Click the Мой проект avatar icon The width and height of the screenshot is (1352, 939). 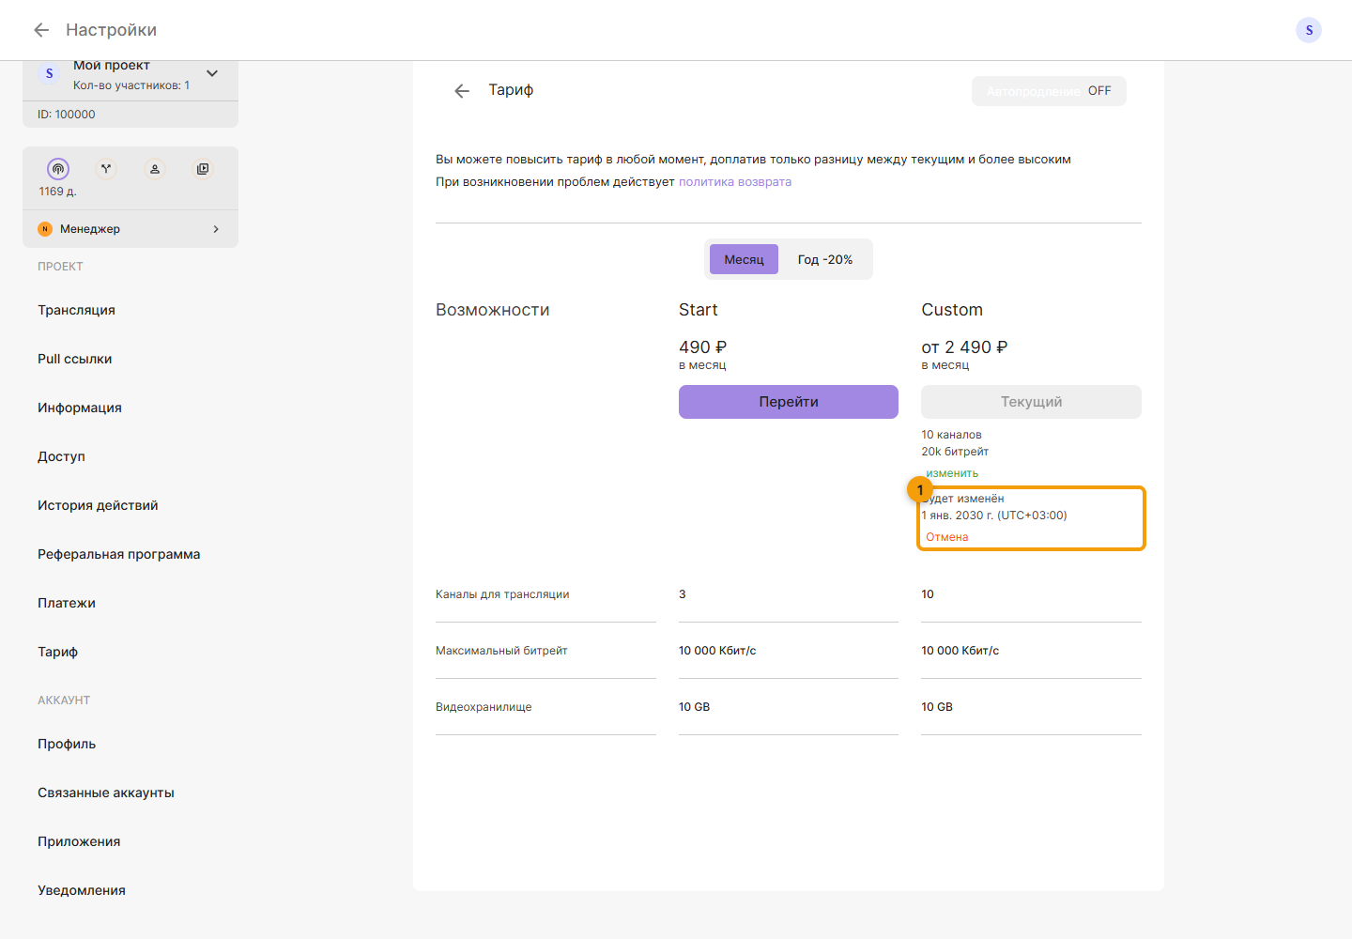pyautogui.click(x=50, y=73)
